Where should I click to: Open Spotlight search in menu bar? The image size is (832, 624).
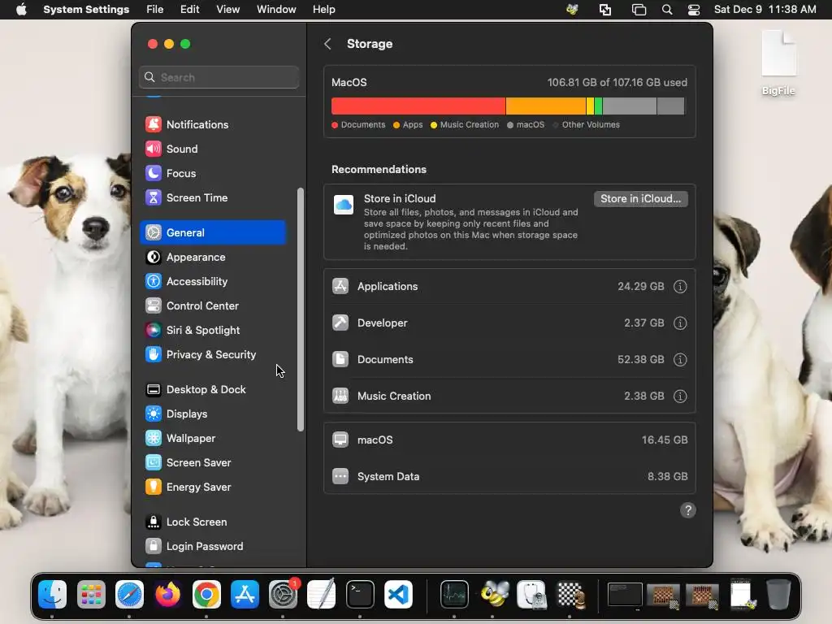[667, 10]
